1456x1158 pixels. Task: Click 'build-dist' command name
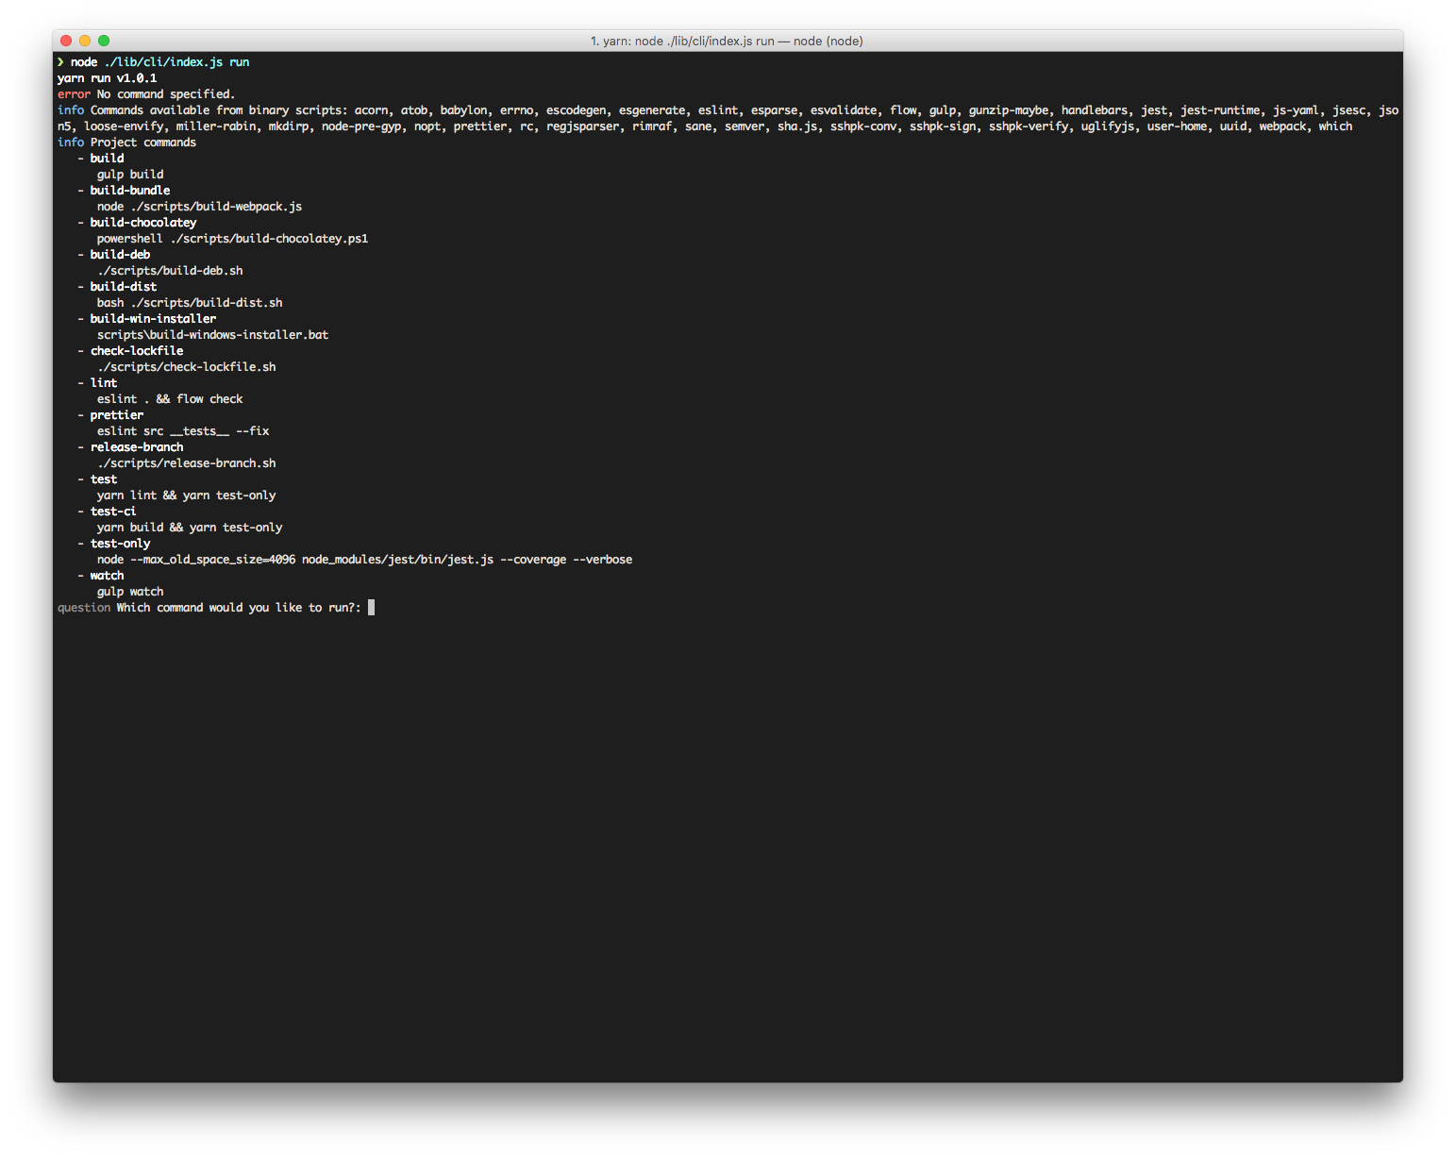(124, 287)
